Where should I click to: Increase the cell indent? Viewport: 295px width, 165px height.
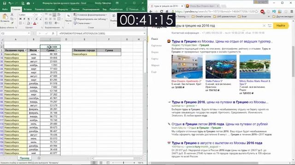[50, 23]
